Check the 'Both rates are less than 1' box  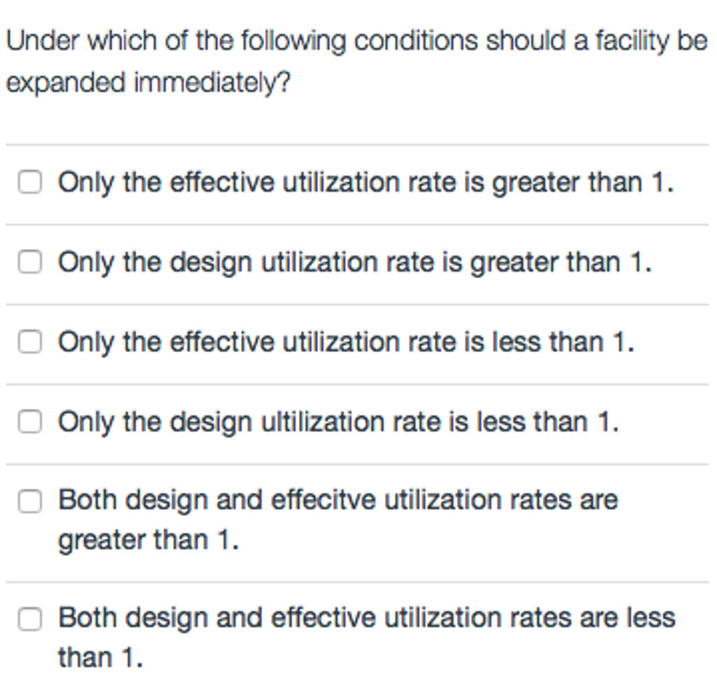tap(29, 619)
